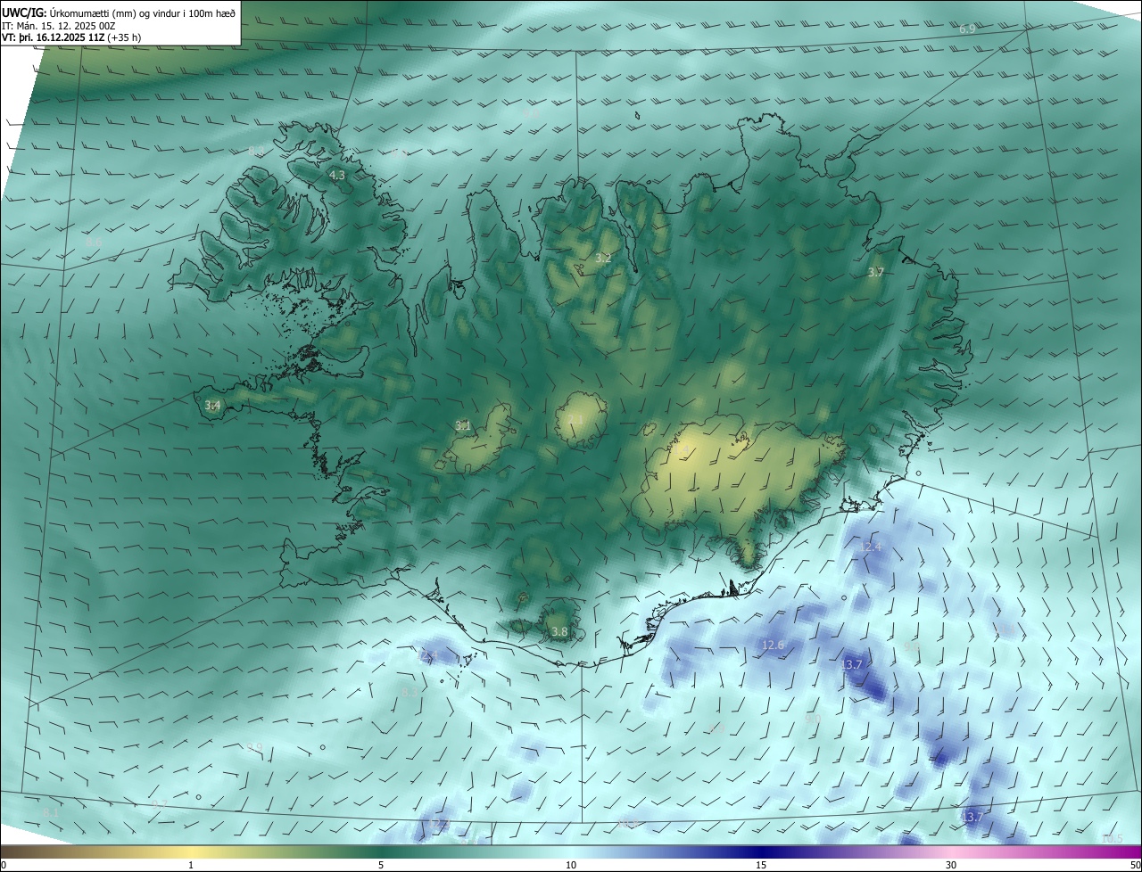Image resolution: width=1142 pixels, height=872 pixels.
Task: Click the color scale tick labeled 15
Action: click(761, 866)
